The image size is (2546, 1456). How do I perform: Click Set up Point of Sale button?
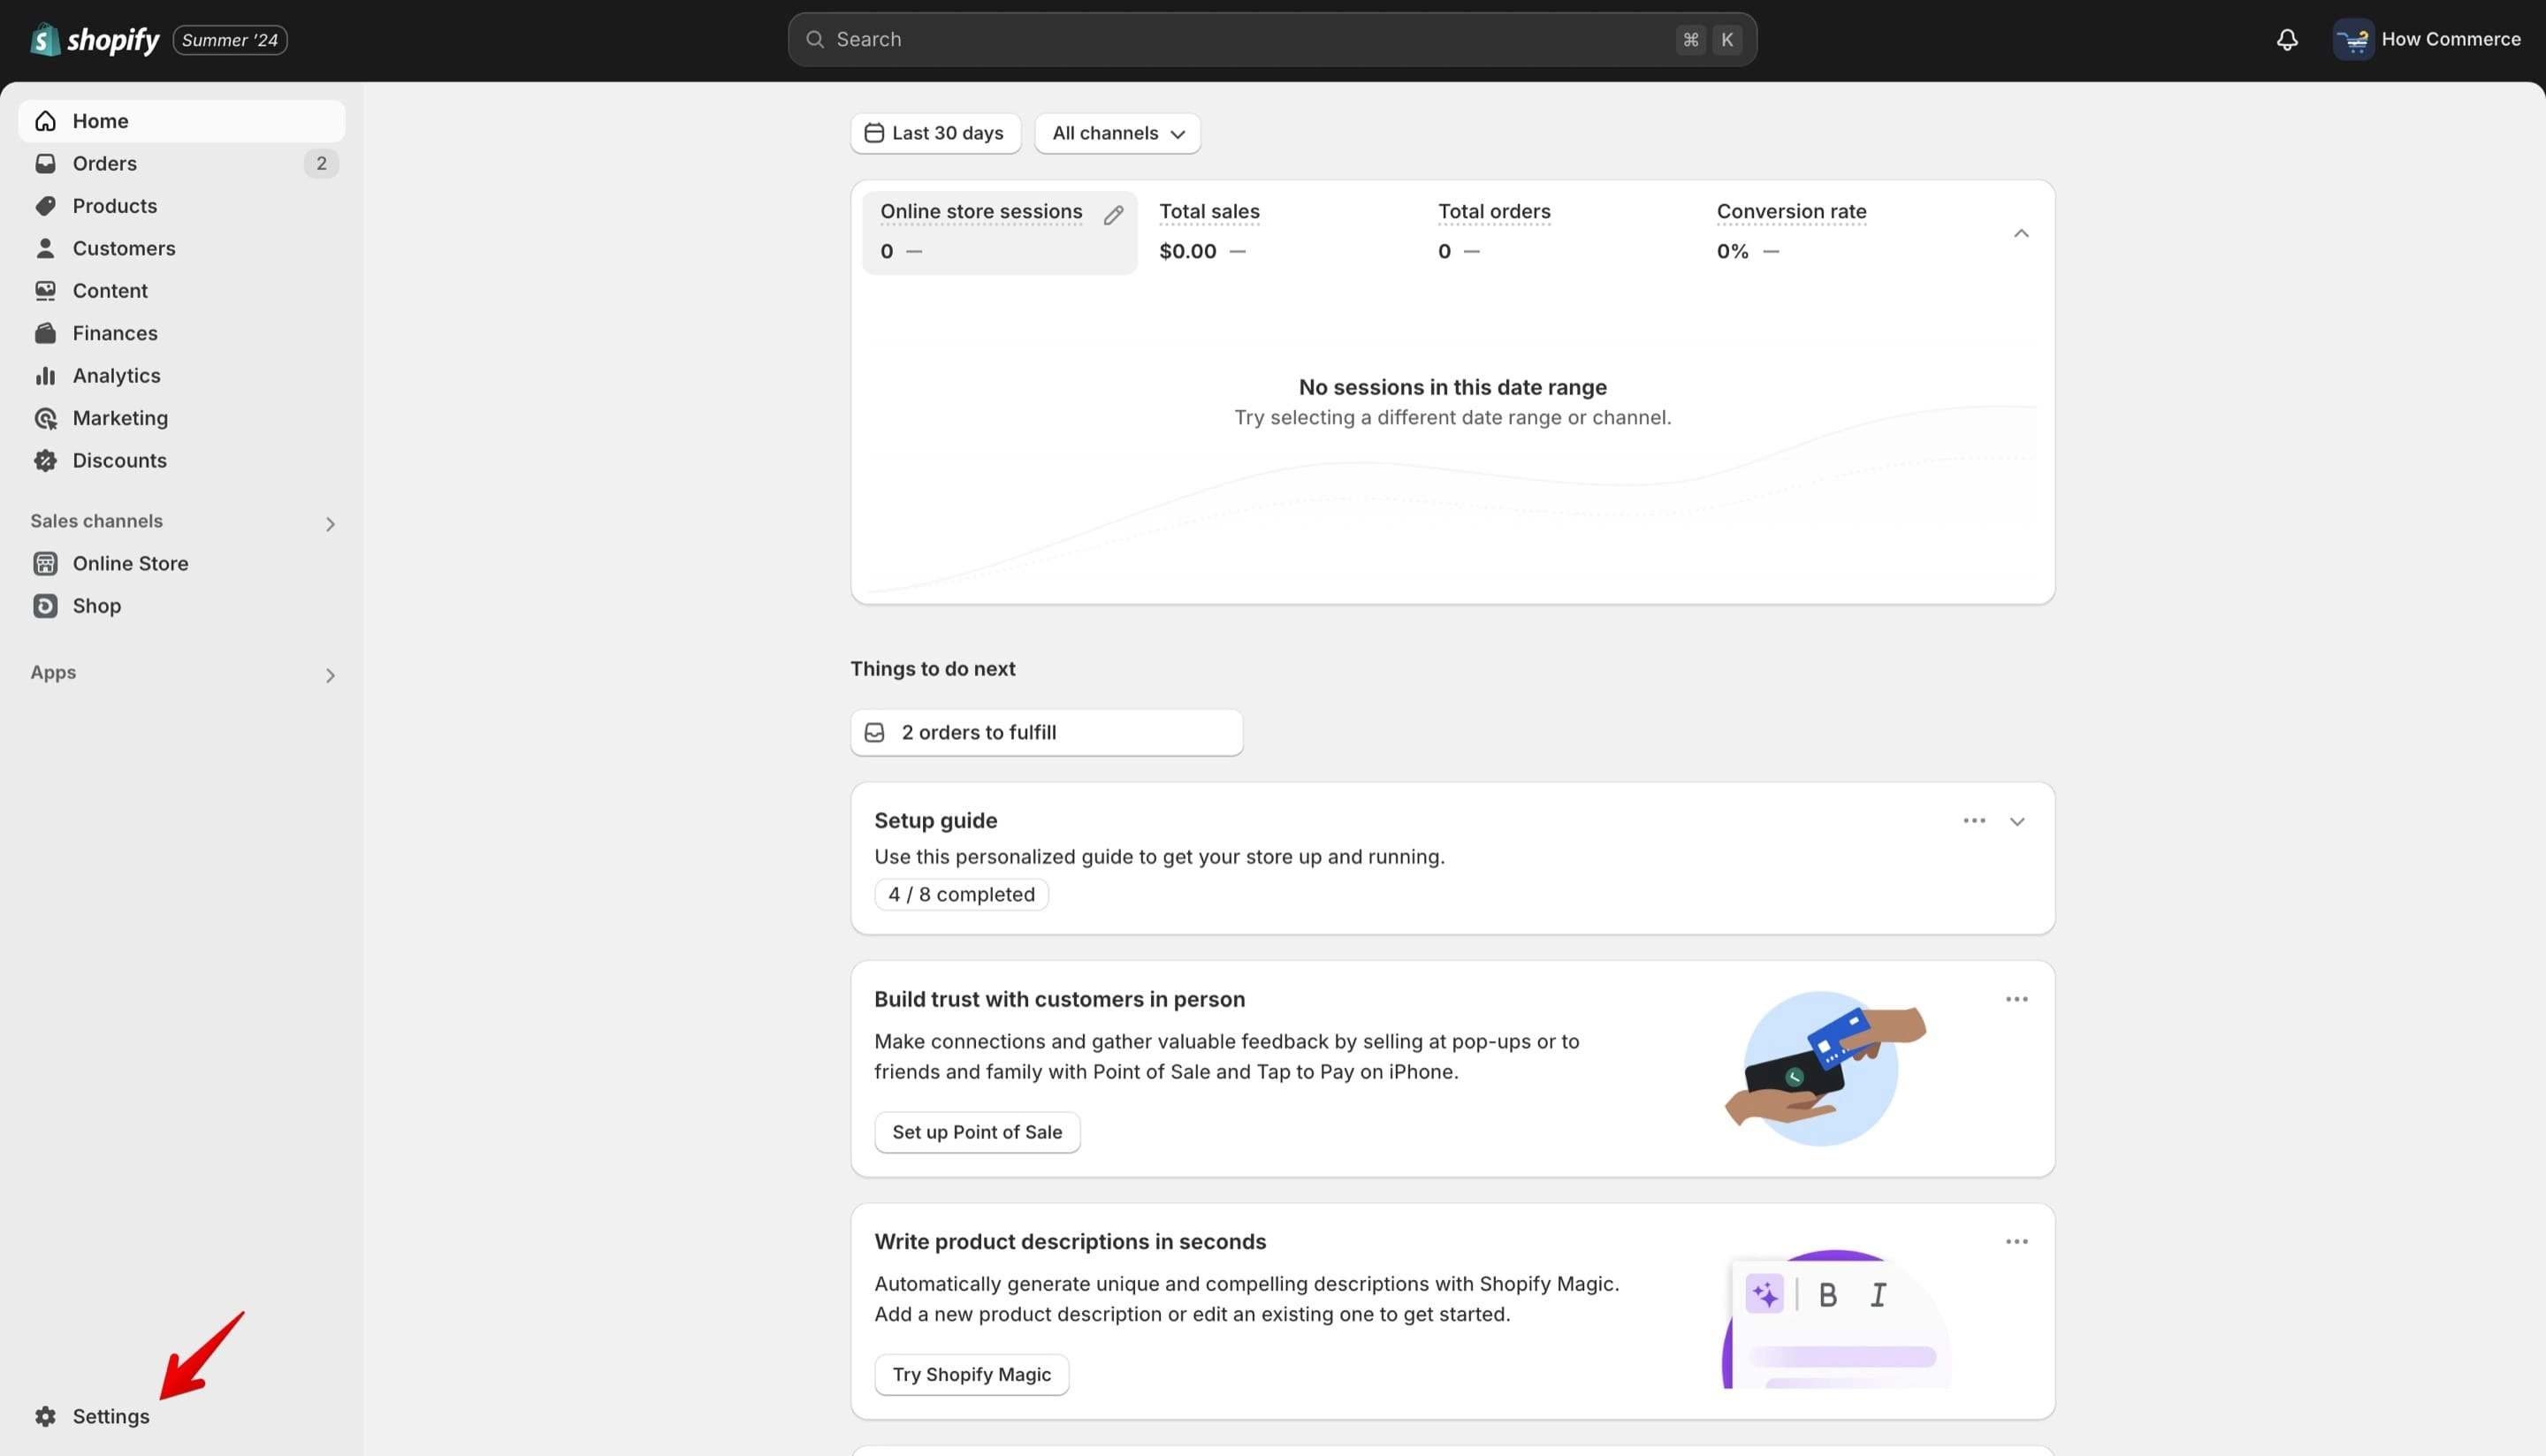pos(977,1133)
